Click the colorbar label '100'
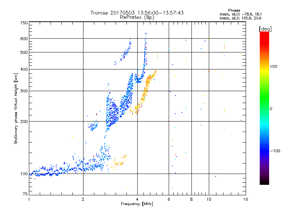This screenshot has width=289, height=217. coord(273,67)
